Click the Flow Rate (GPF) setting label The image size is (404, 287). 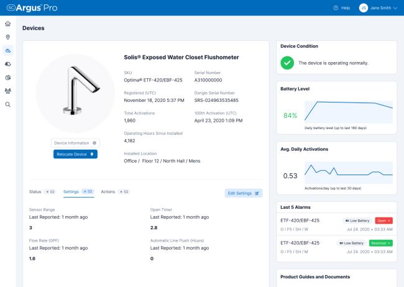[x=44, y=240]
